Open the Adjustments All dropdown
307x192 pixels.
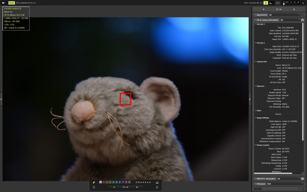coord(284,15)
